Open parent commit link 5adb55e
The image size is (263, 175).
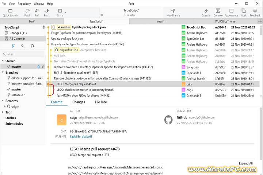tap(75, 136)
